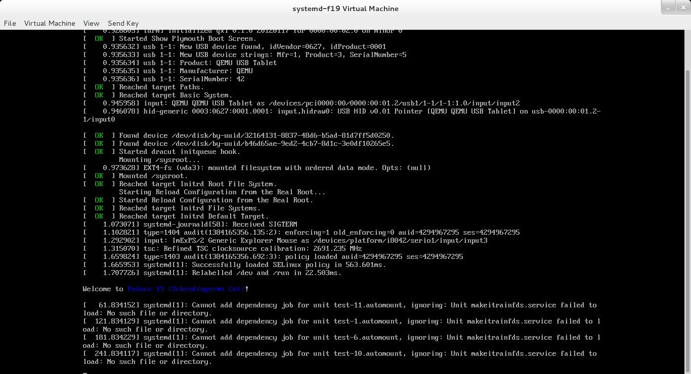Image resolution: width=691 pixels, height=374 pixels.
Task: Open the View menu
Action: click(92, 23)
